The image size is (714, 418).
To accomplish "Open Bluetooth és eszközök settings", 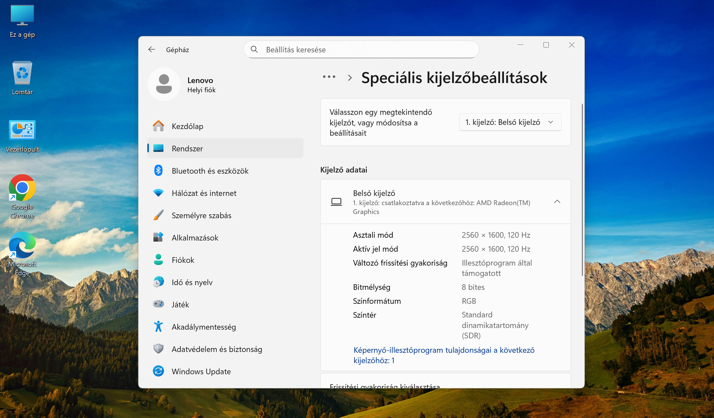I will (210, 171).
